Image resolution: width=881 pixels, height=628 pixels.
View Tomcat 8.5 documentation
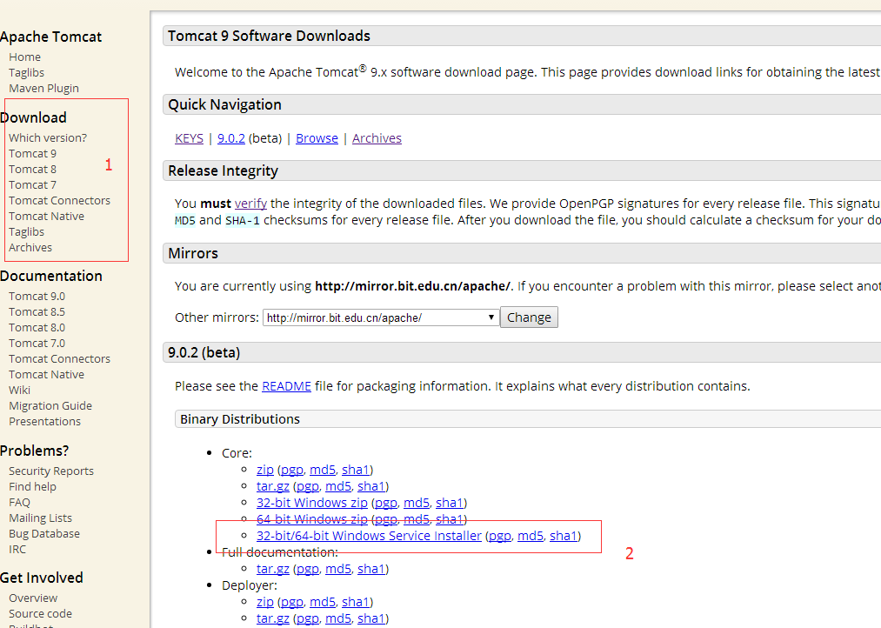37,311
